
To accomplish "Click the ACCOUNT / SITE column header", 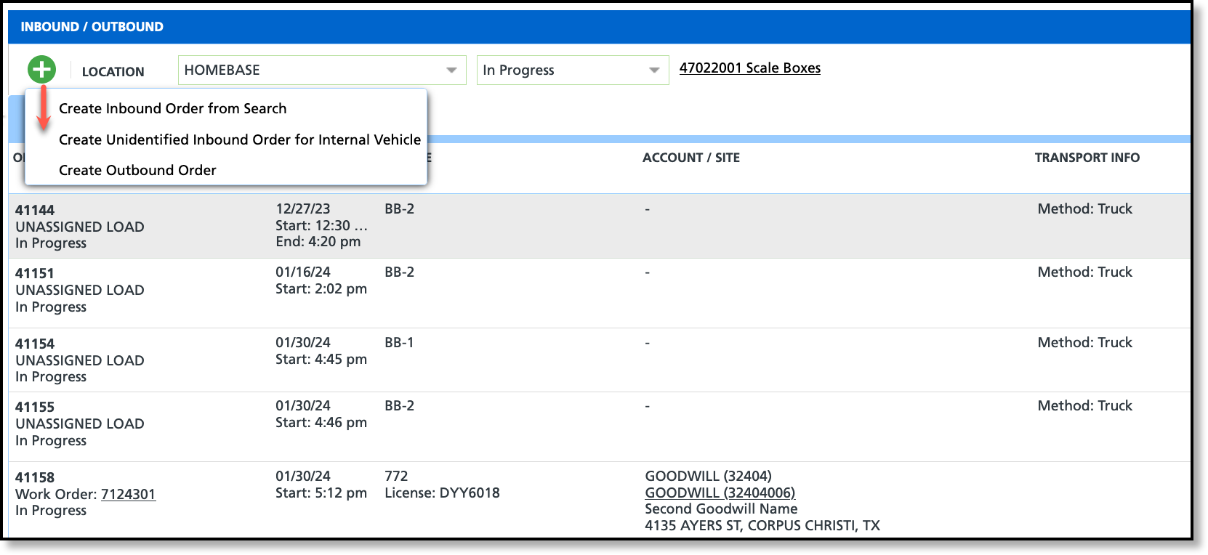I will click(x=691, y=158).
